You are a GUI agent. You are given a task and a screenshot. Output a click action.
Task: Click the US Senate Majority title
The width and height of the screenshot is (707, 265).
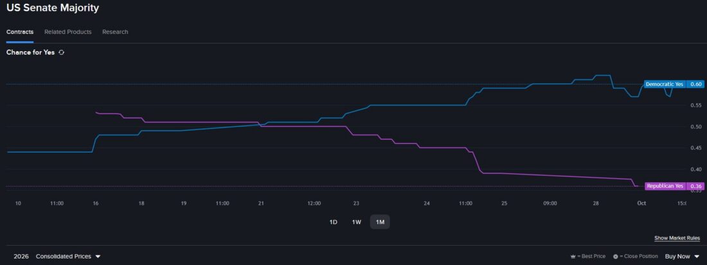pos(52,8)
